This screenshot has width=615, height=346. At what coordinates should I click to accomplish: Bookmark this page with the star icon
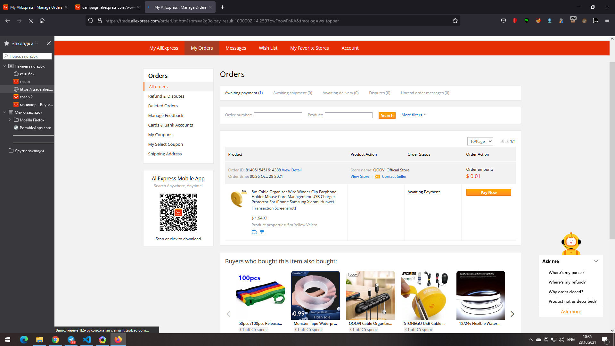(x=455, y=21)
